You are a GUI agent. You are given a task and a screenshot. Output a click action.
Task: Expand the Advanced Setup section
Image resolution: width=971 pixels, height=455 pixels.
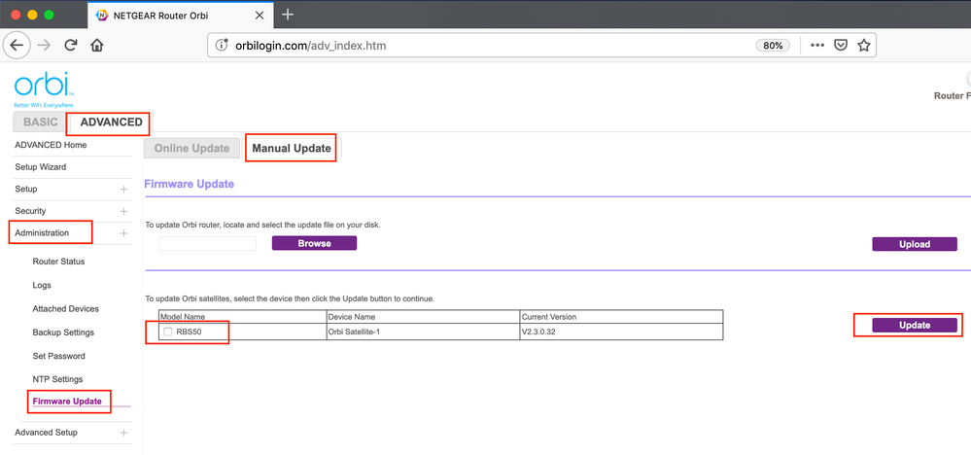click(123, 433)
